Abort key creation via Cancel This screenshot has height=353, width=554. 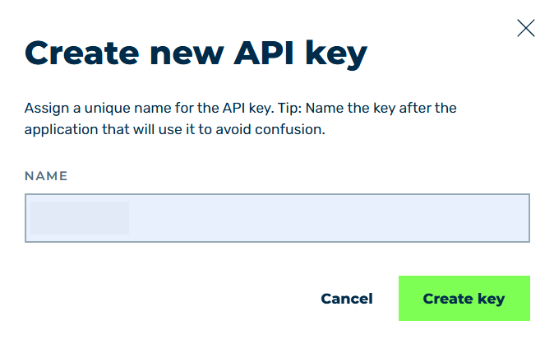click(347, 299)
